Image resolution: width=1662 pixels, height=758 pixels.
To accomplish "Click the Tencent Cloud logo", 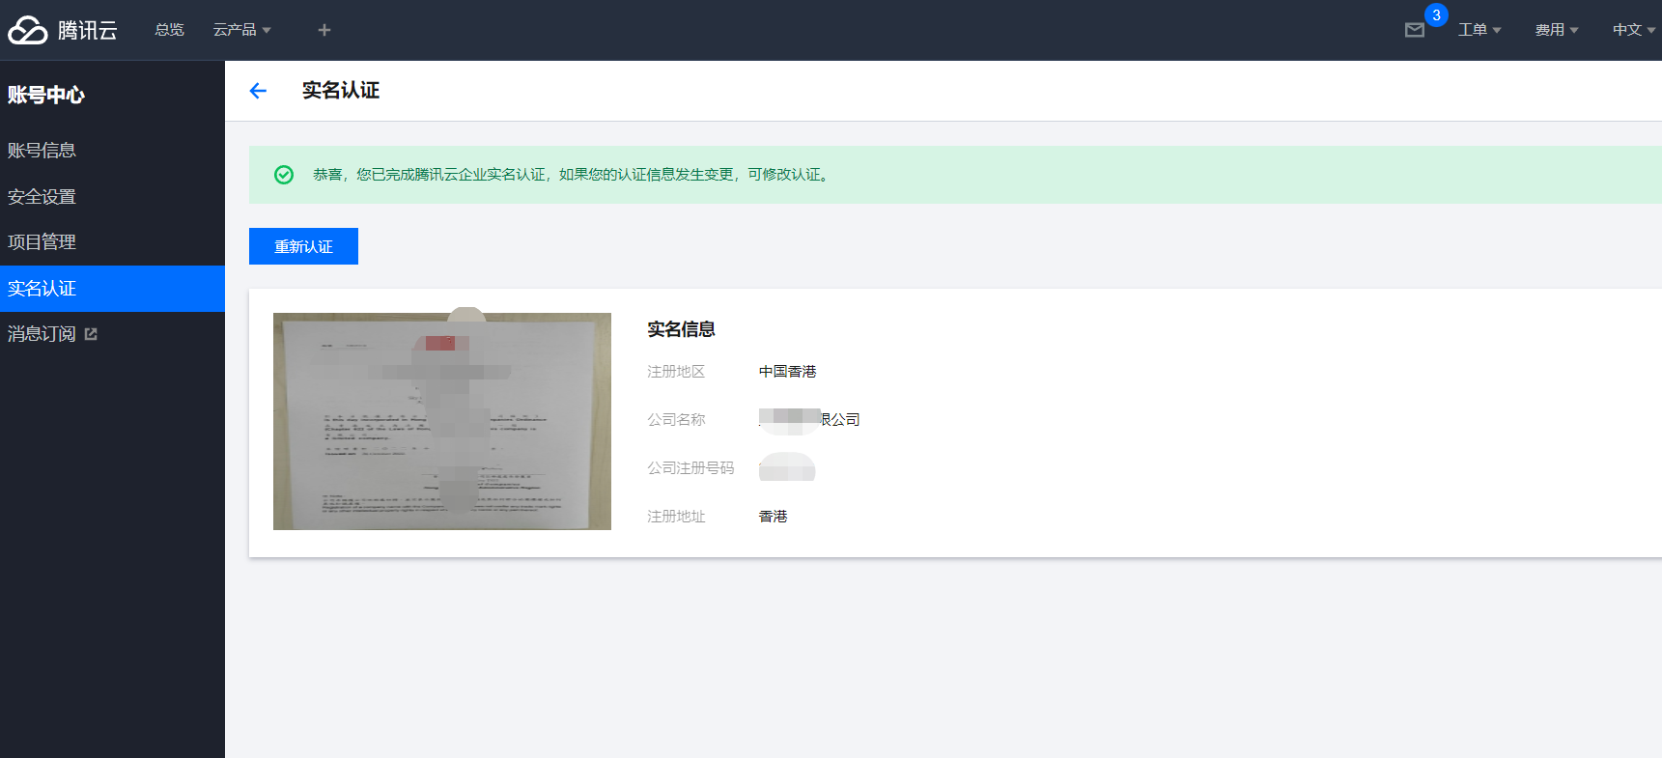I will pos(63,30).
